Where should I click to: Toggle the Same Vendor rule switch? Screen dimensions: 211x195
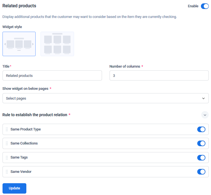point(201,172)
